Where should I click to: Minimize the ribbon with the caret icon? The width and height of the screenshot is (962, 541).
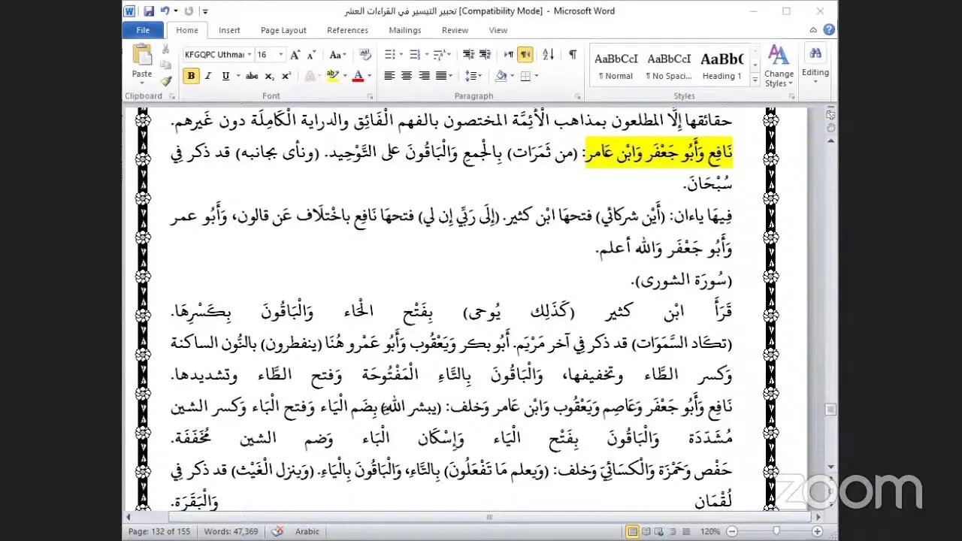pyautogui.click(x=813, y=30)
